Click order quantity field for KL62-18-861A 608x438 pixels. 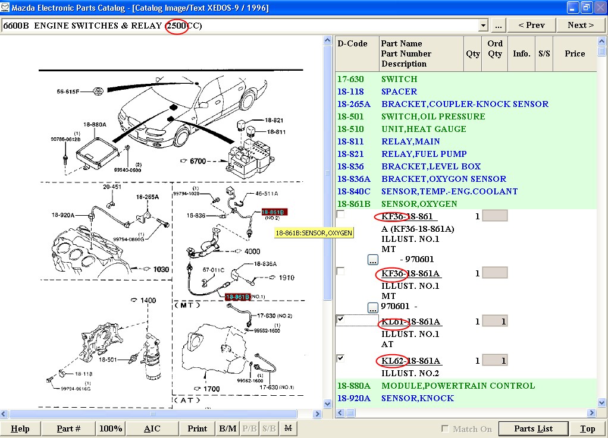coord(495,361)
